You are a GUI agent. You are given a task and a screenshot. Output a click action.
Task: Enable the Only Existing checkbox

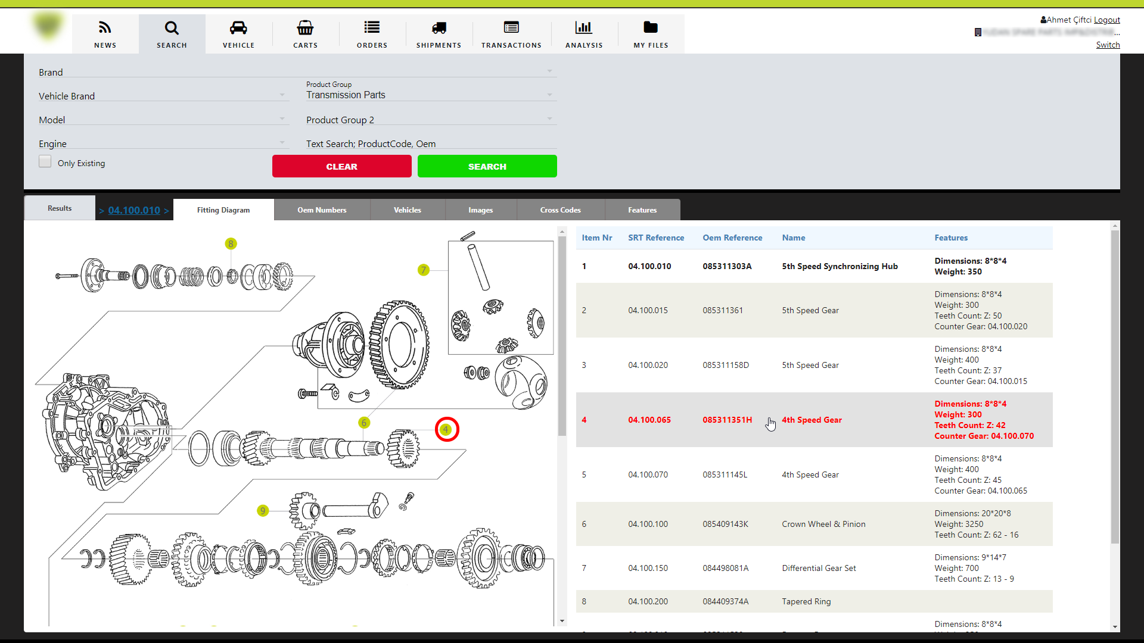[x=45, y=162]
